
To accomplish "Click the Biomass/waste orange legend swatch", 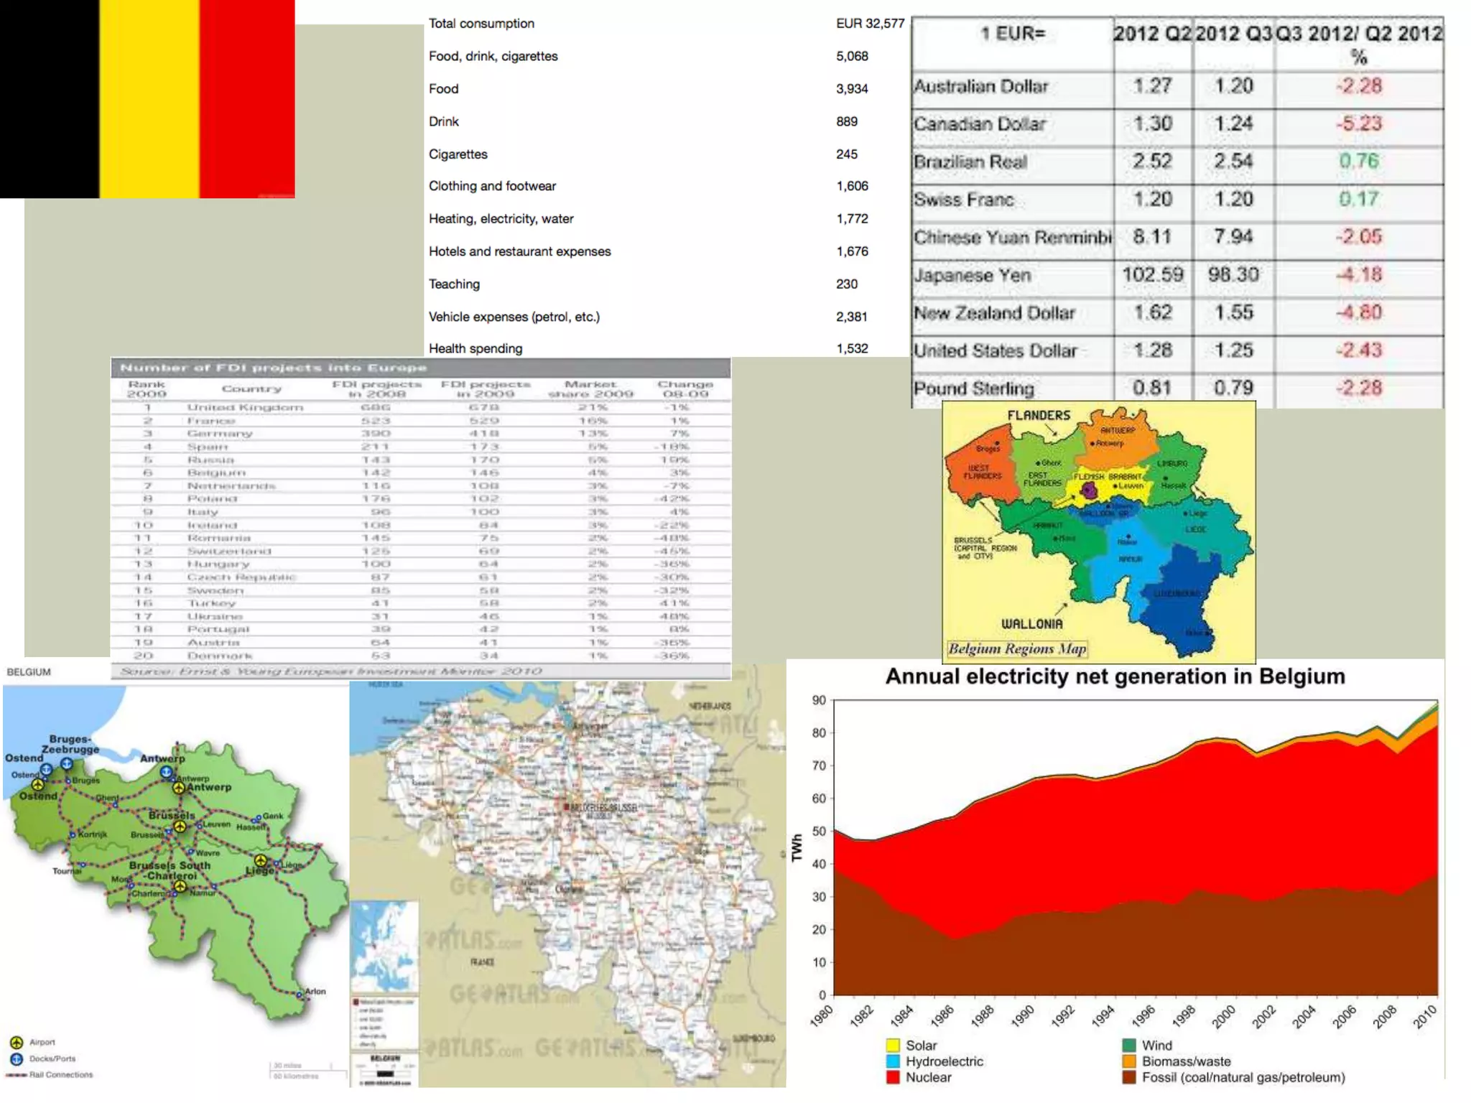I will (x=1129, y=1061).
